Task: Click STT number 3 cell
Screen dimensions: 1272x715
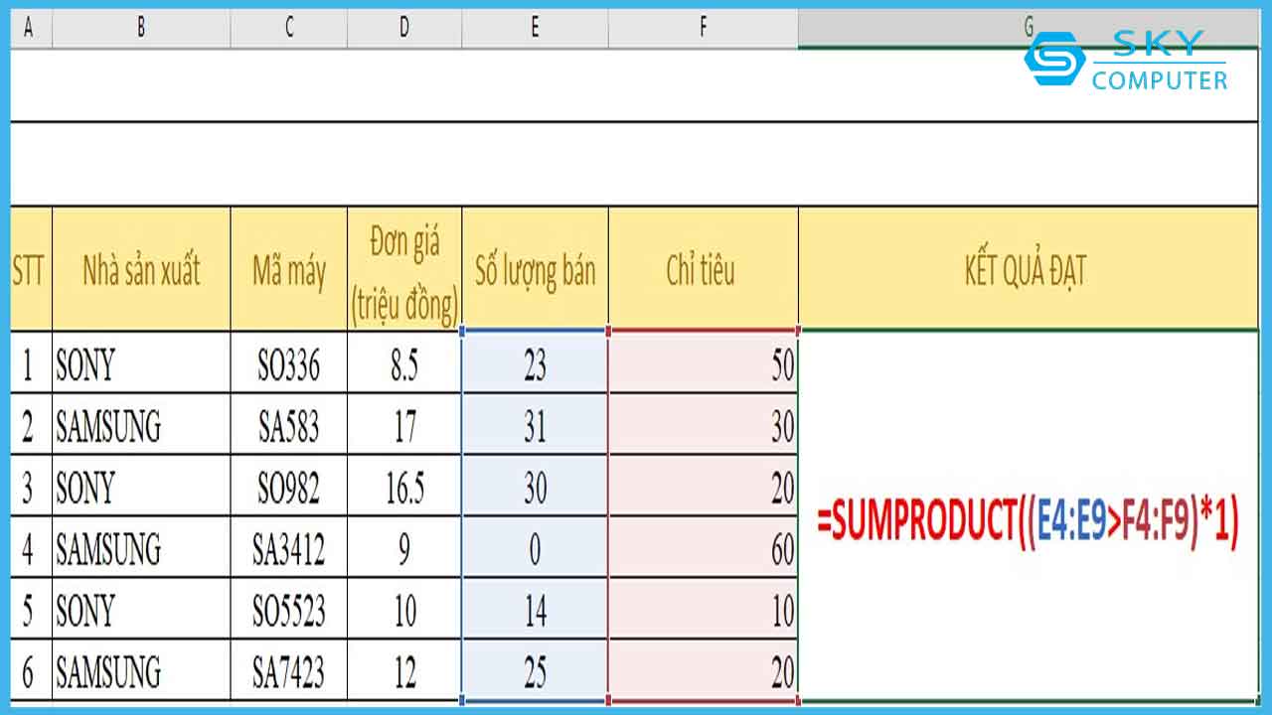Action: click(31, 486)
